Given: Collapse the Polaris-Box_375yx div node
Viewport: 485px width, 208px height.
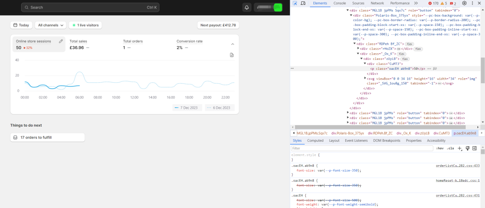Looking at the screenshot, I should click(351, 15).
